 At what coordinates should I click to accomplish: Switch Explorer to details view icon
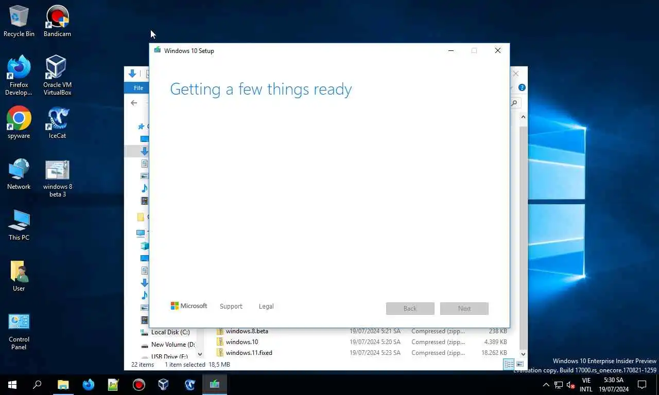click(509, 365)
